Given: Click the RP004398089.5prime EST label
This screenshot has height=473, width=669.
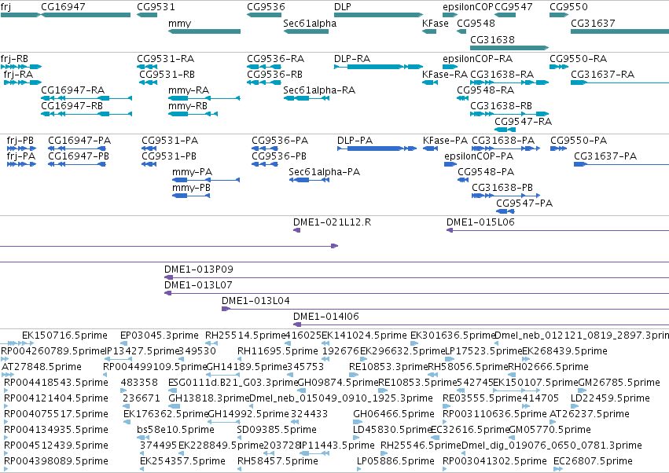Looking at the screenshot, I should [x=56, y=461].
